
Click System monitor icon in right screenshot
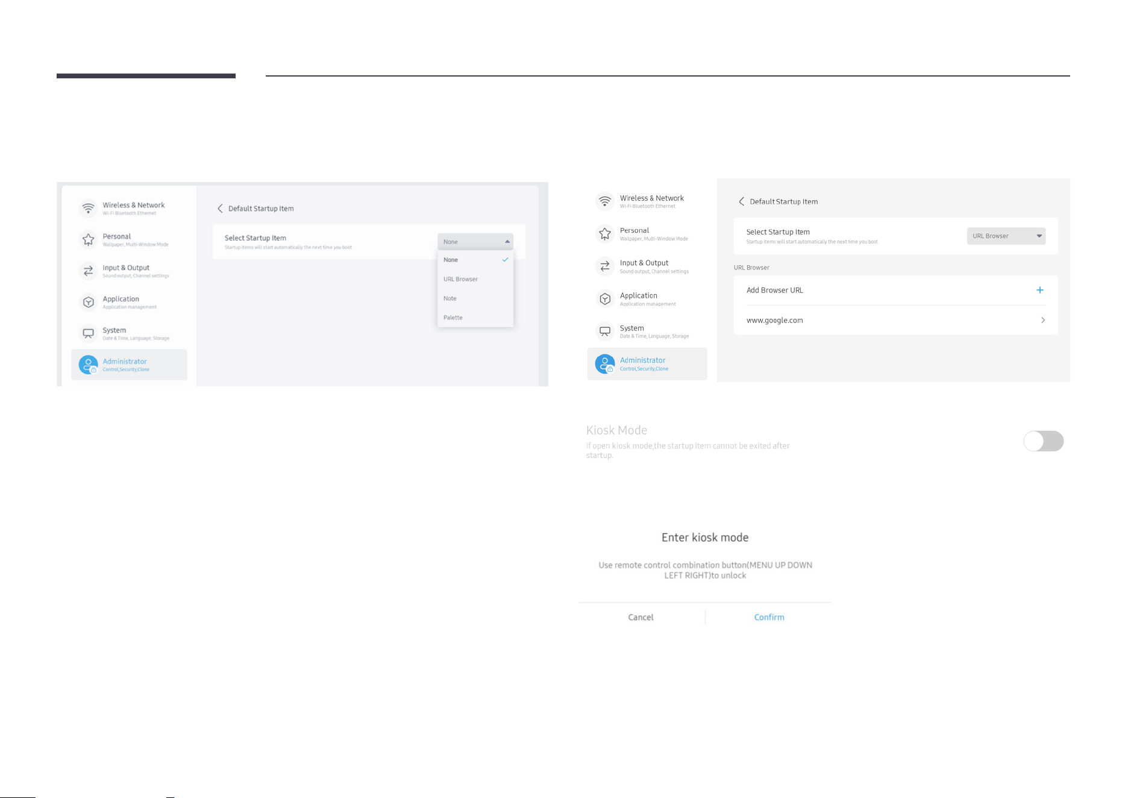pyautogui.click(x=605, y=331)
